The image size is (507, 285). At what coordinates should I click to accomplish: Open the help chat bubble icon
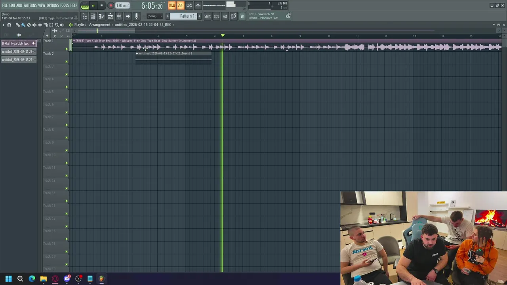click(234, 16)
